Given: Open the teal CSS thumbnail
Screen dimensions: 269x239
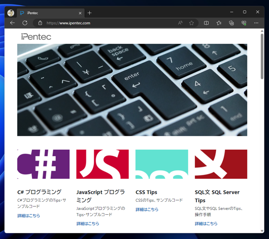Looking at the screenshot, I should [x=162, y=164].
